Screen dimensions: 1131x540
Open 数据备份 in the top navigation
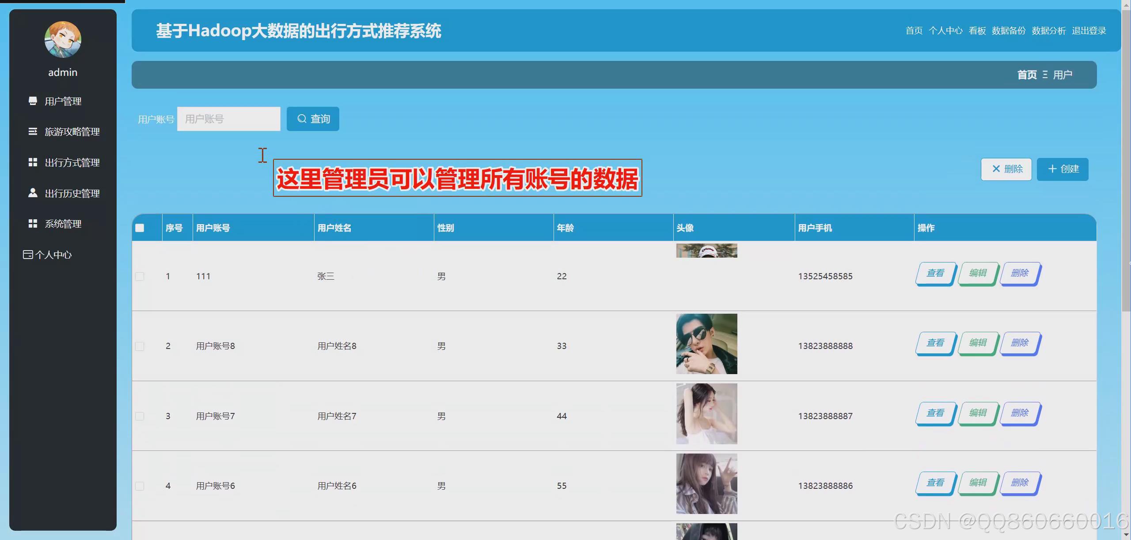click(x=1009, y=30)
